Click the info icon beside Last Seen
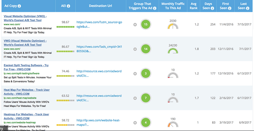Viewport: 254px width, 131px height. pos(248,8)
